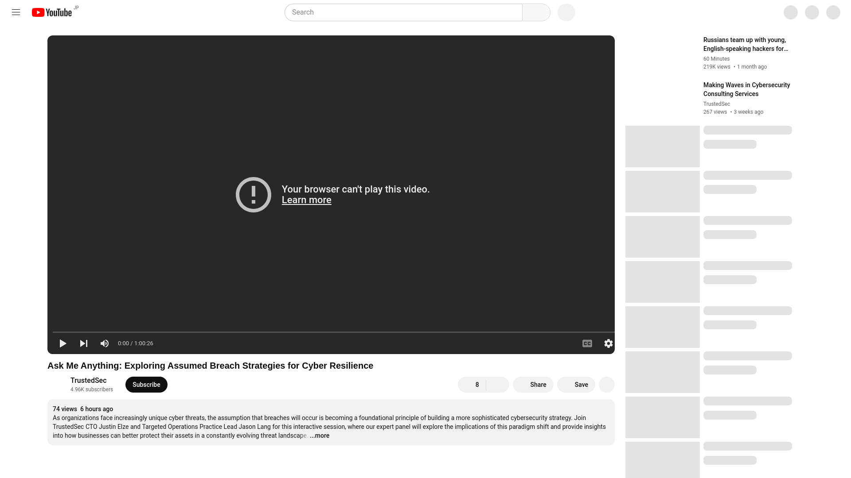Open the hamburger menu icon

click(x=16, y=12)
